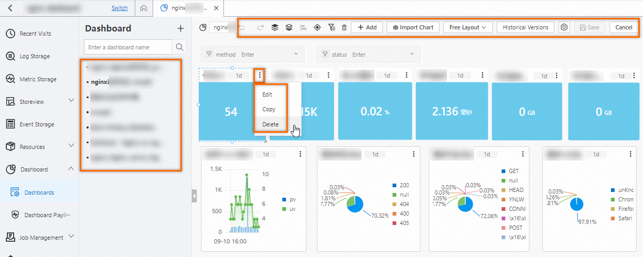Click the Save button
Screen dimensions: 643x257
click(x=590, y=27)
